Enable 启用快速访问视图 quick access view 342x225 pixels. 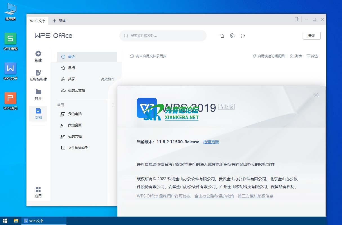pyautogui.click(x=269, y=56)
